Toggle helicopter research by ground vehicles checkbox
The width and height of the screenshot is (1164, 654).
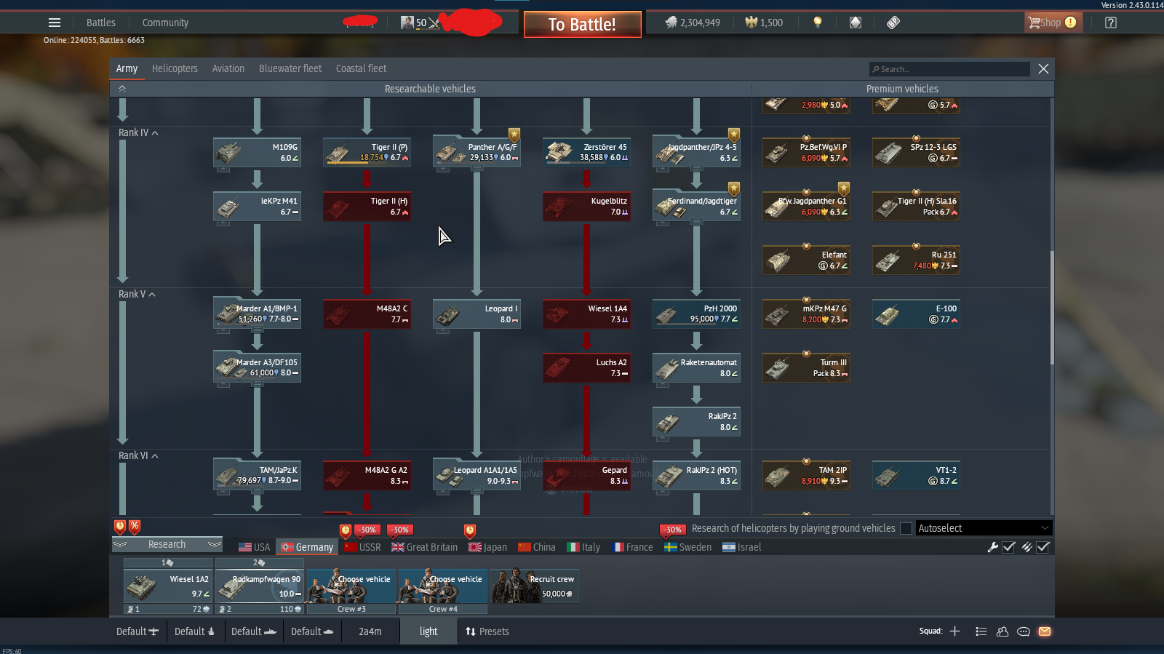point(906,528)
